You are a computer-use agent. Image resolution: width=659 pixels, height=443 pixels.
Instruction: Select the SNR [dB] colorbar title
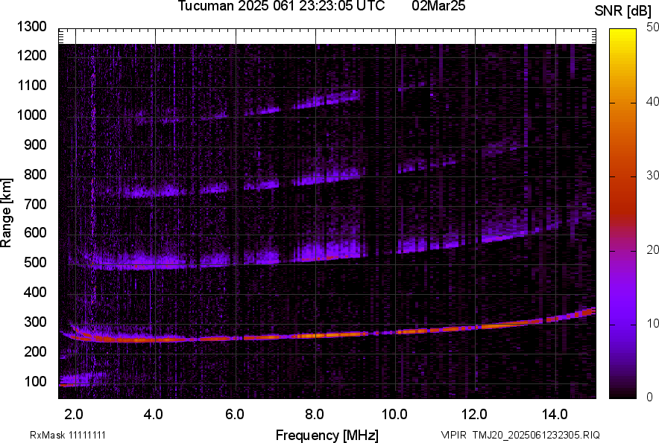pos(623,10)
